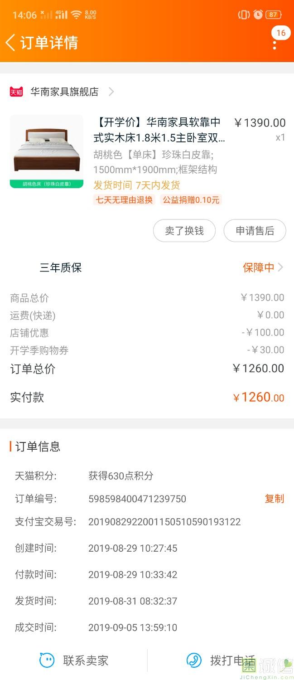294x680 pixels.
Task: Tap the Wi-Fi signal status icon
Action: pos(76,15)
